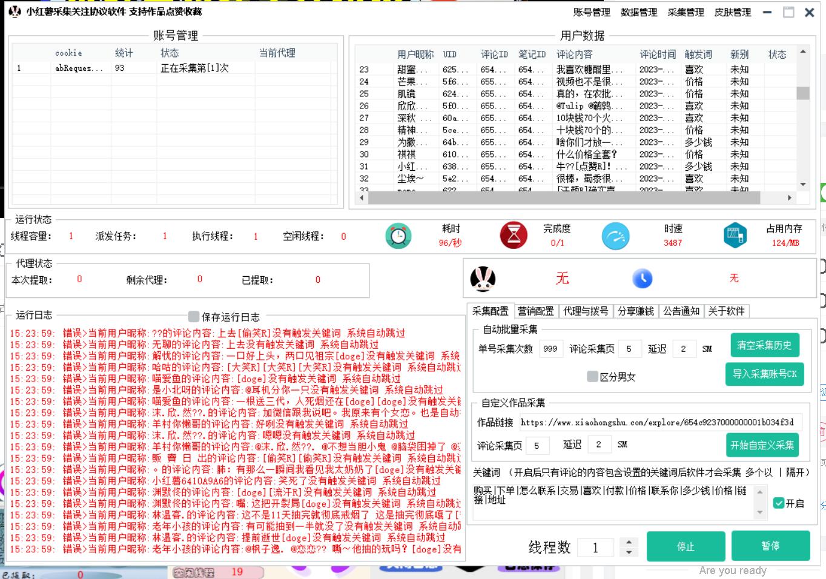Open the 皮肤管理 menu
Image resolution: width=826 pixels, height=579 pixels.
tap(732, 12)
